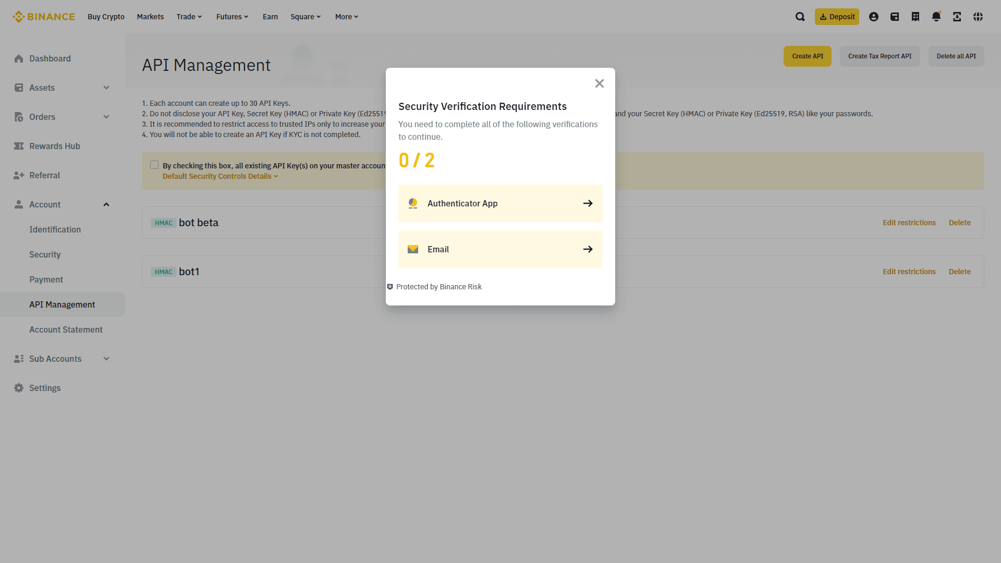Click the 0 / 2 verification progress
Screen dimensions: 1001x563
coord(417,161)
